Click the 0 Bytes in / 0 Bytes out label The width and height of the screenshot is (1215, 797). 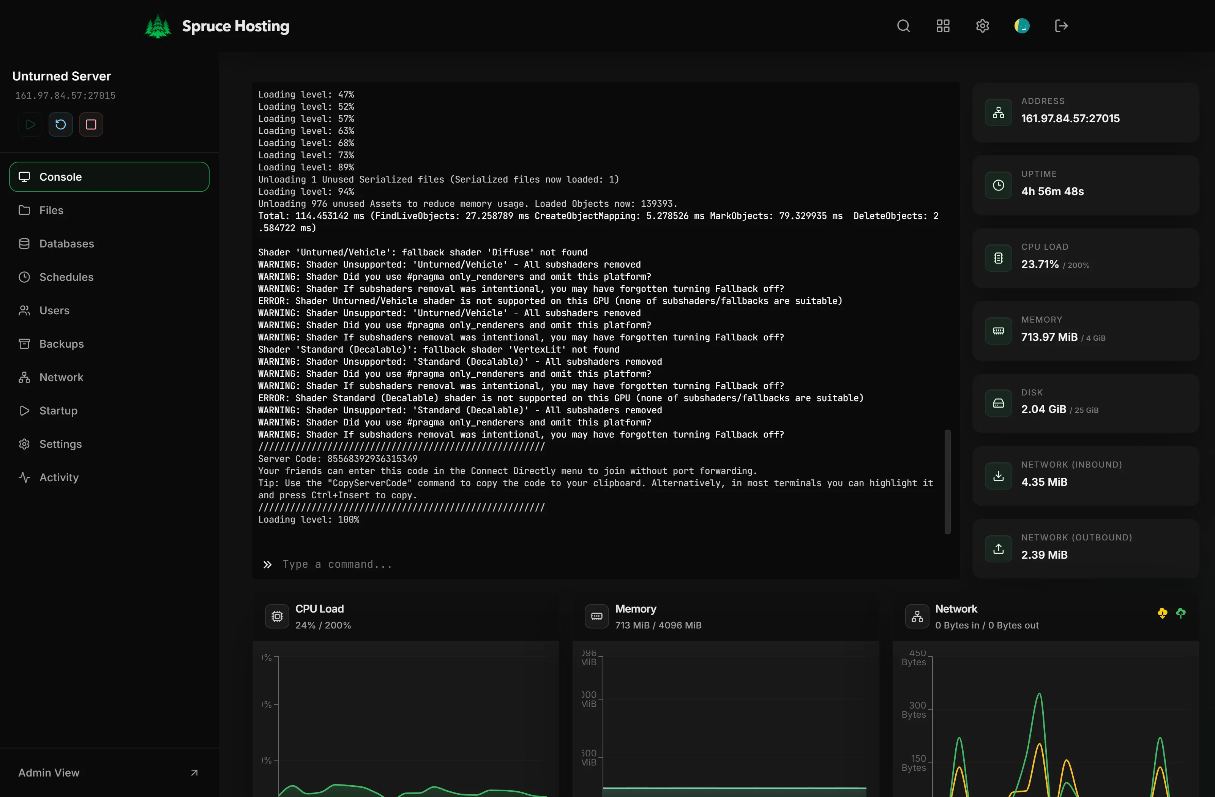click(x=987, y=625)
